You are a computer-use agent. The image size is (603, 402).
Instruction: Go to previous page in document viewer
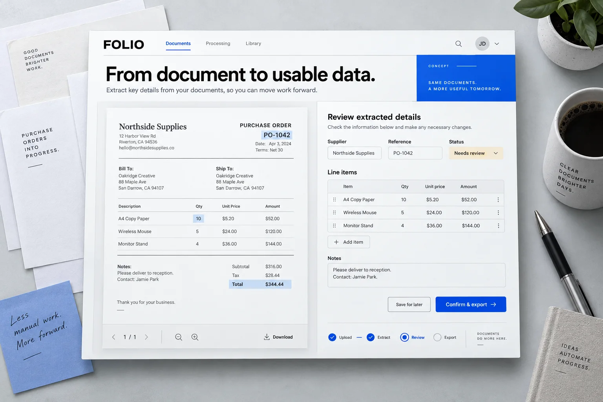[114, 337]
